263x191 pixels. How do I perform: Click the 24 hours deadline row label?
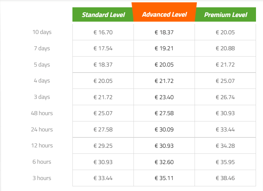[x=42, y=129]
